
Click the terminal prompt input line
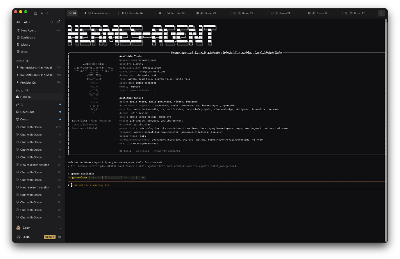(226, 185)
